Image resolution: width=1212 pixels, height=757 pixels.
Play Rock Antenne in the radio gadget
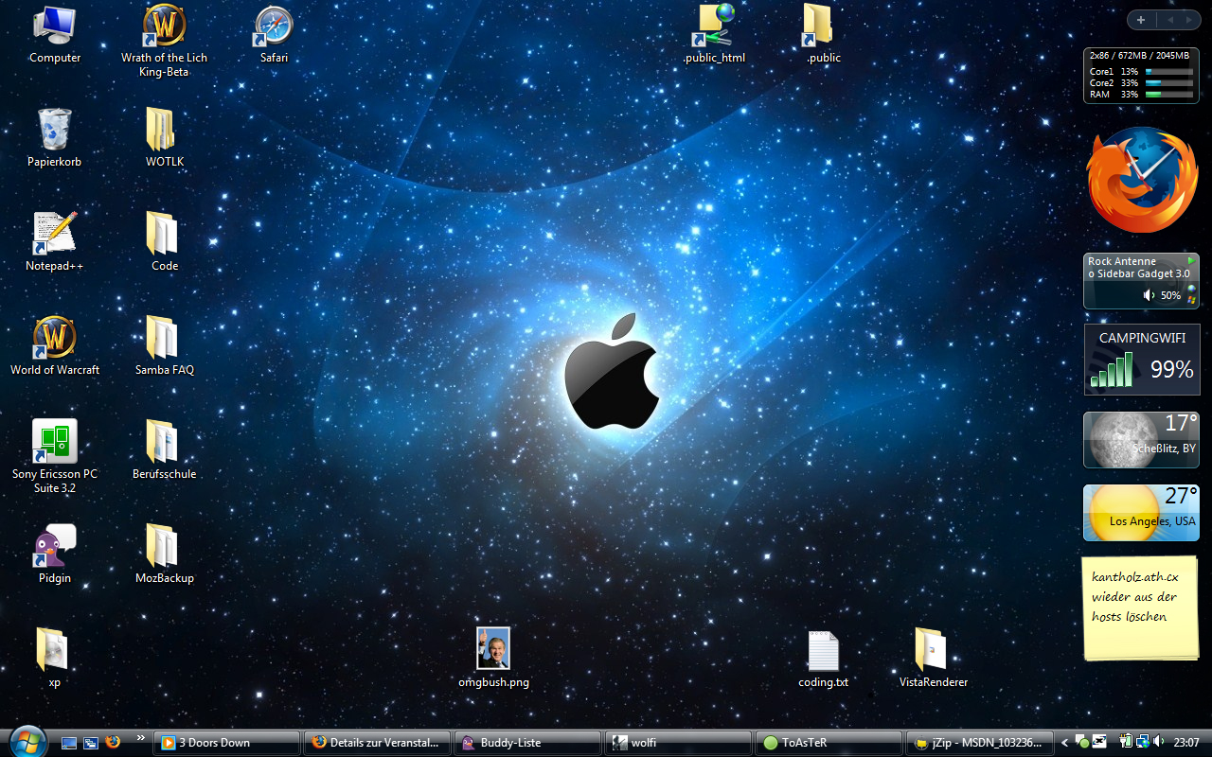point(1191,260)
